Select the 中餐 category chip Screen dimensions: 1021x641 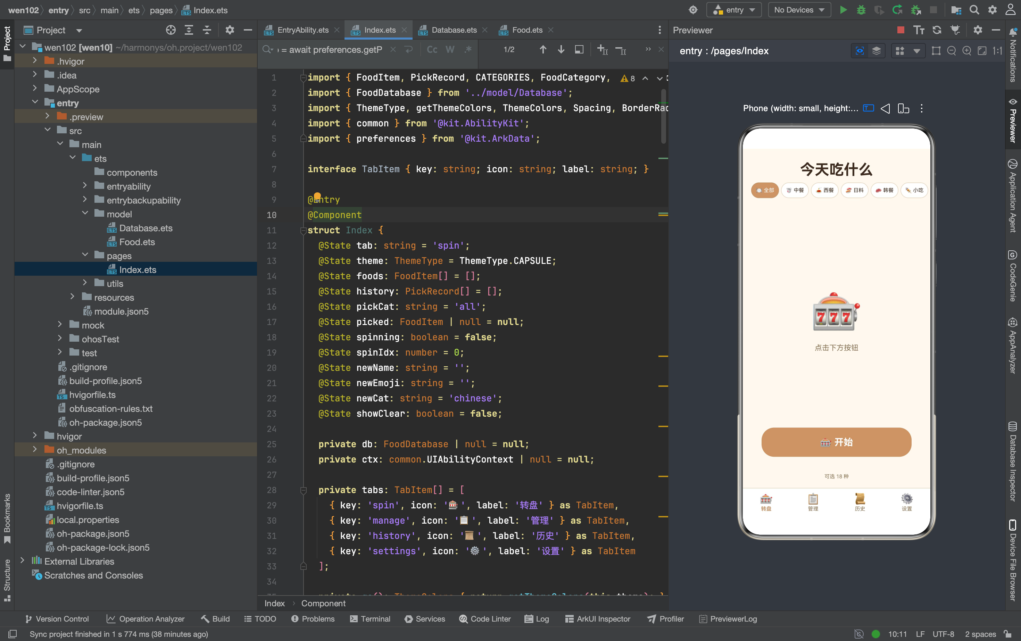click(x=795, y=190)
